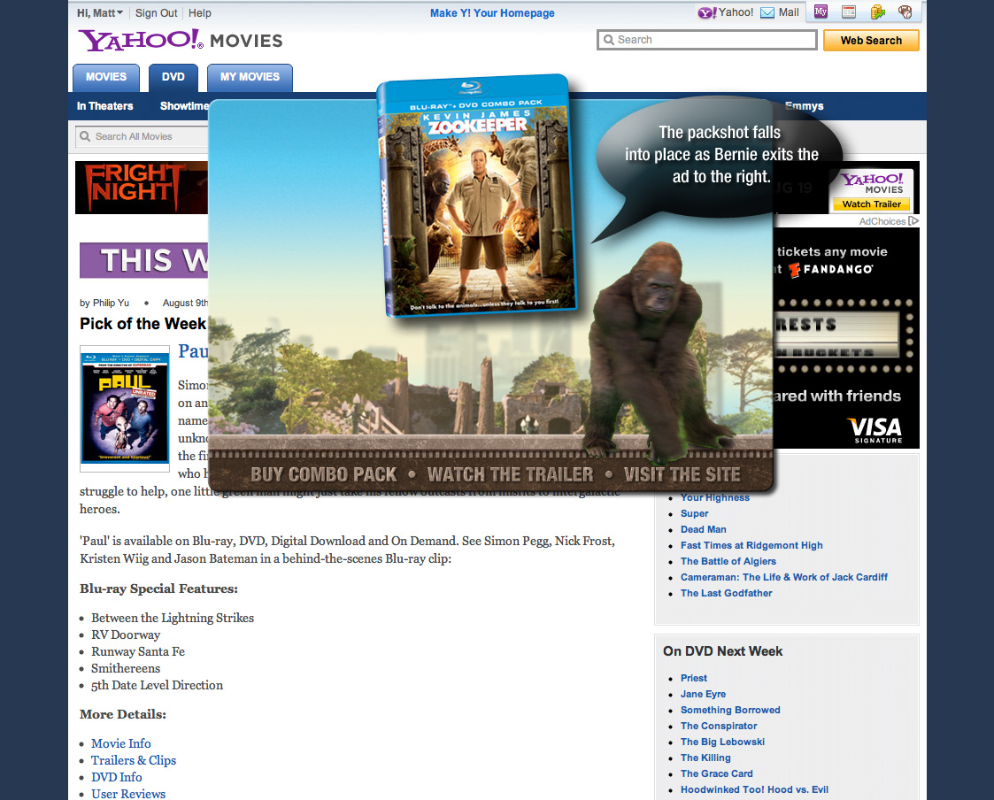
Task: Open Hoodwinked Too! Hood vs. Evil link
Action: coord(754,788)
